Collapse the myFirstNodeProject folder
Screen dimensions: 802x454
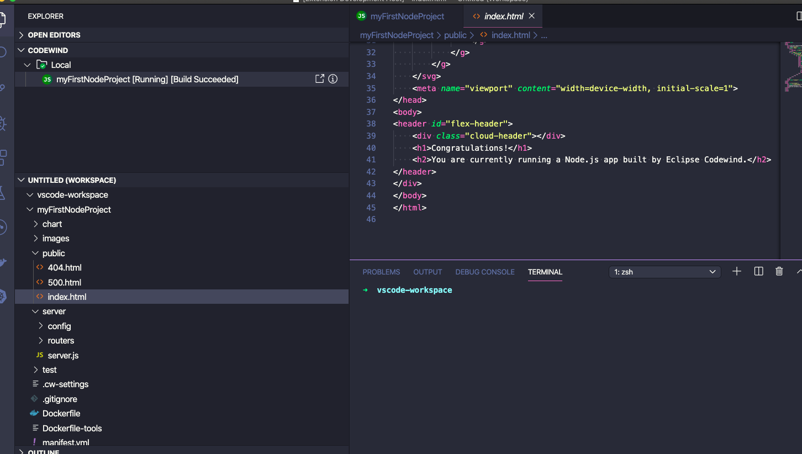30,209
